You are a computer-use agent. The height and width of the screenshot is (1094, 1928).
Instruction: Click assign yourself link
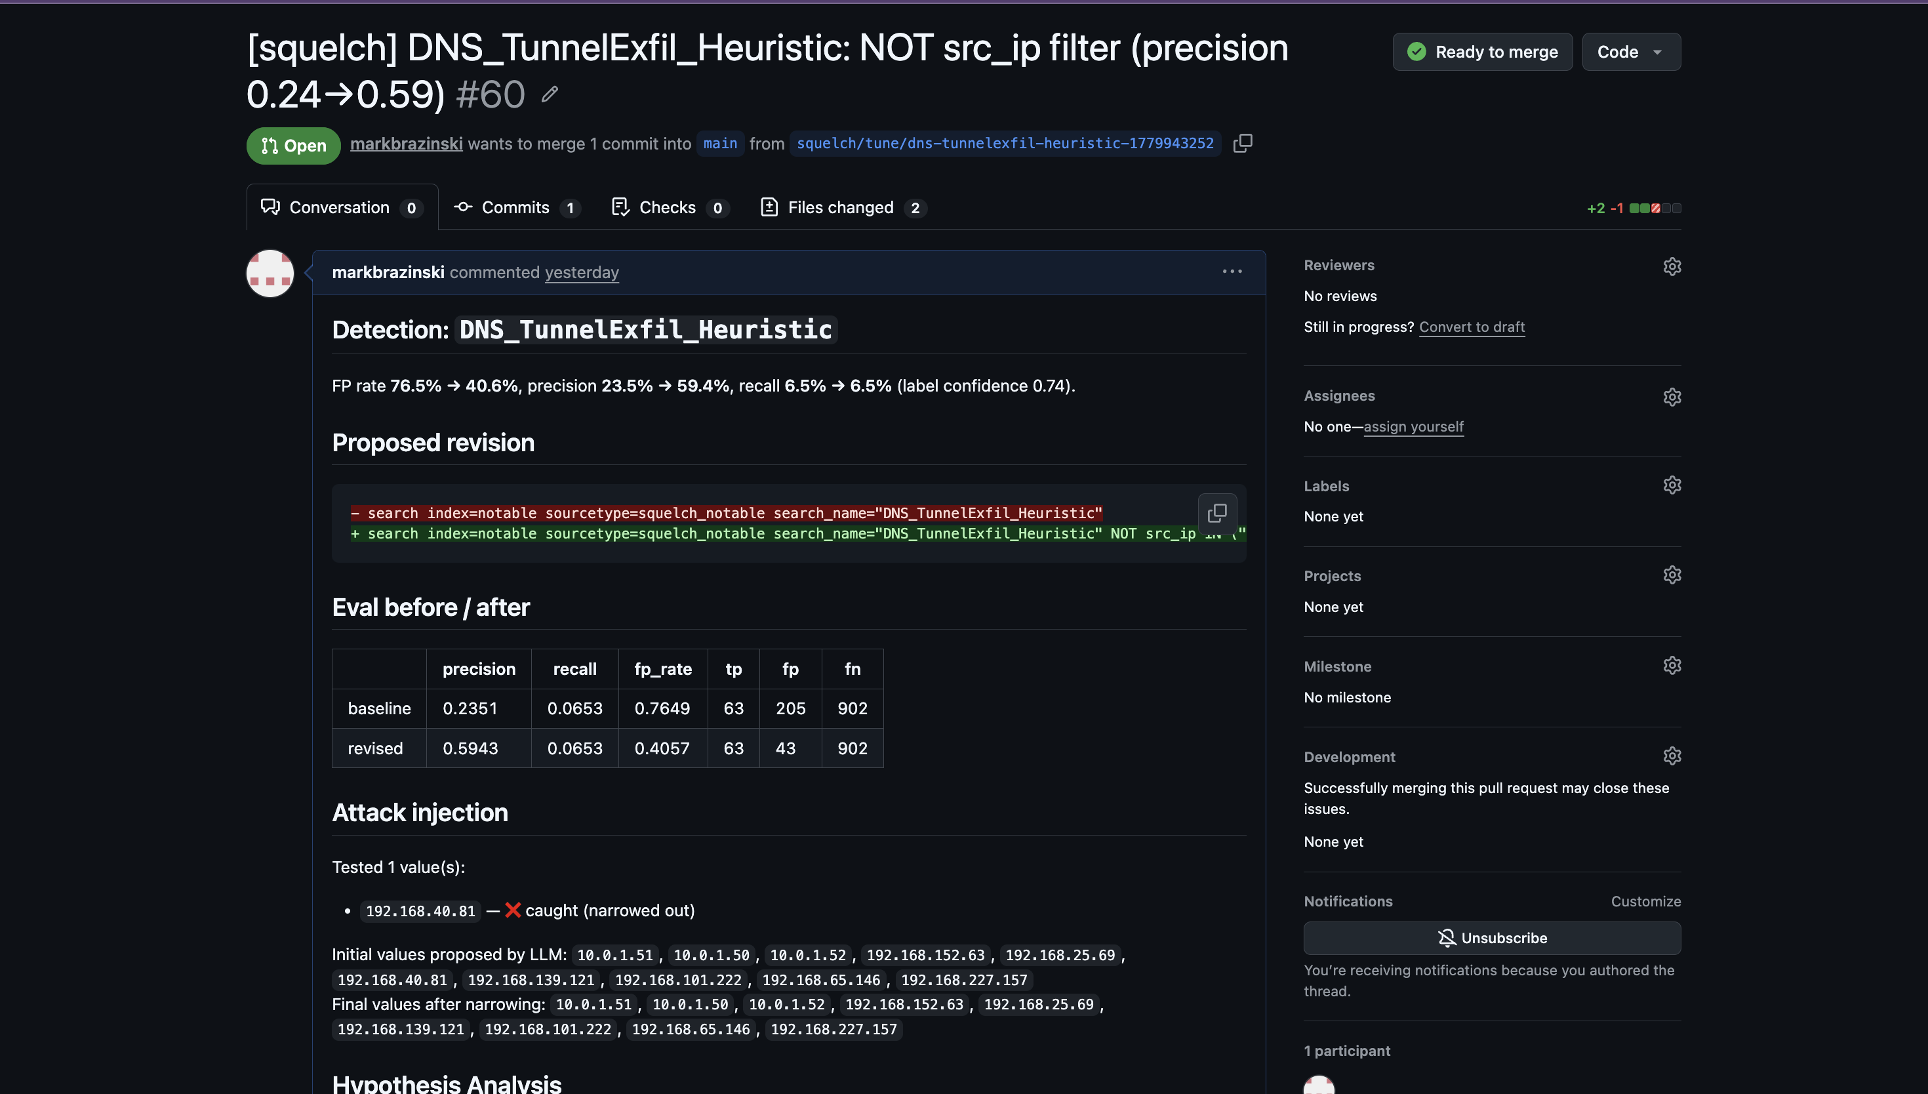tap(1413, 427)
